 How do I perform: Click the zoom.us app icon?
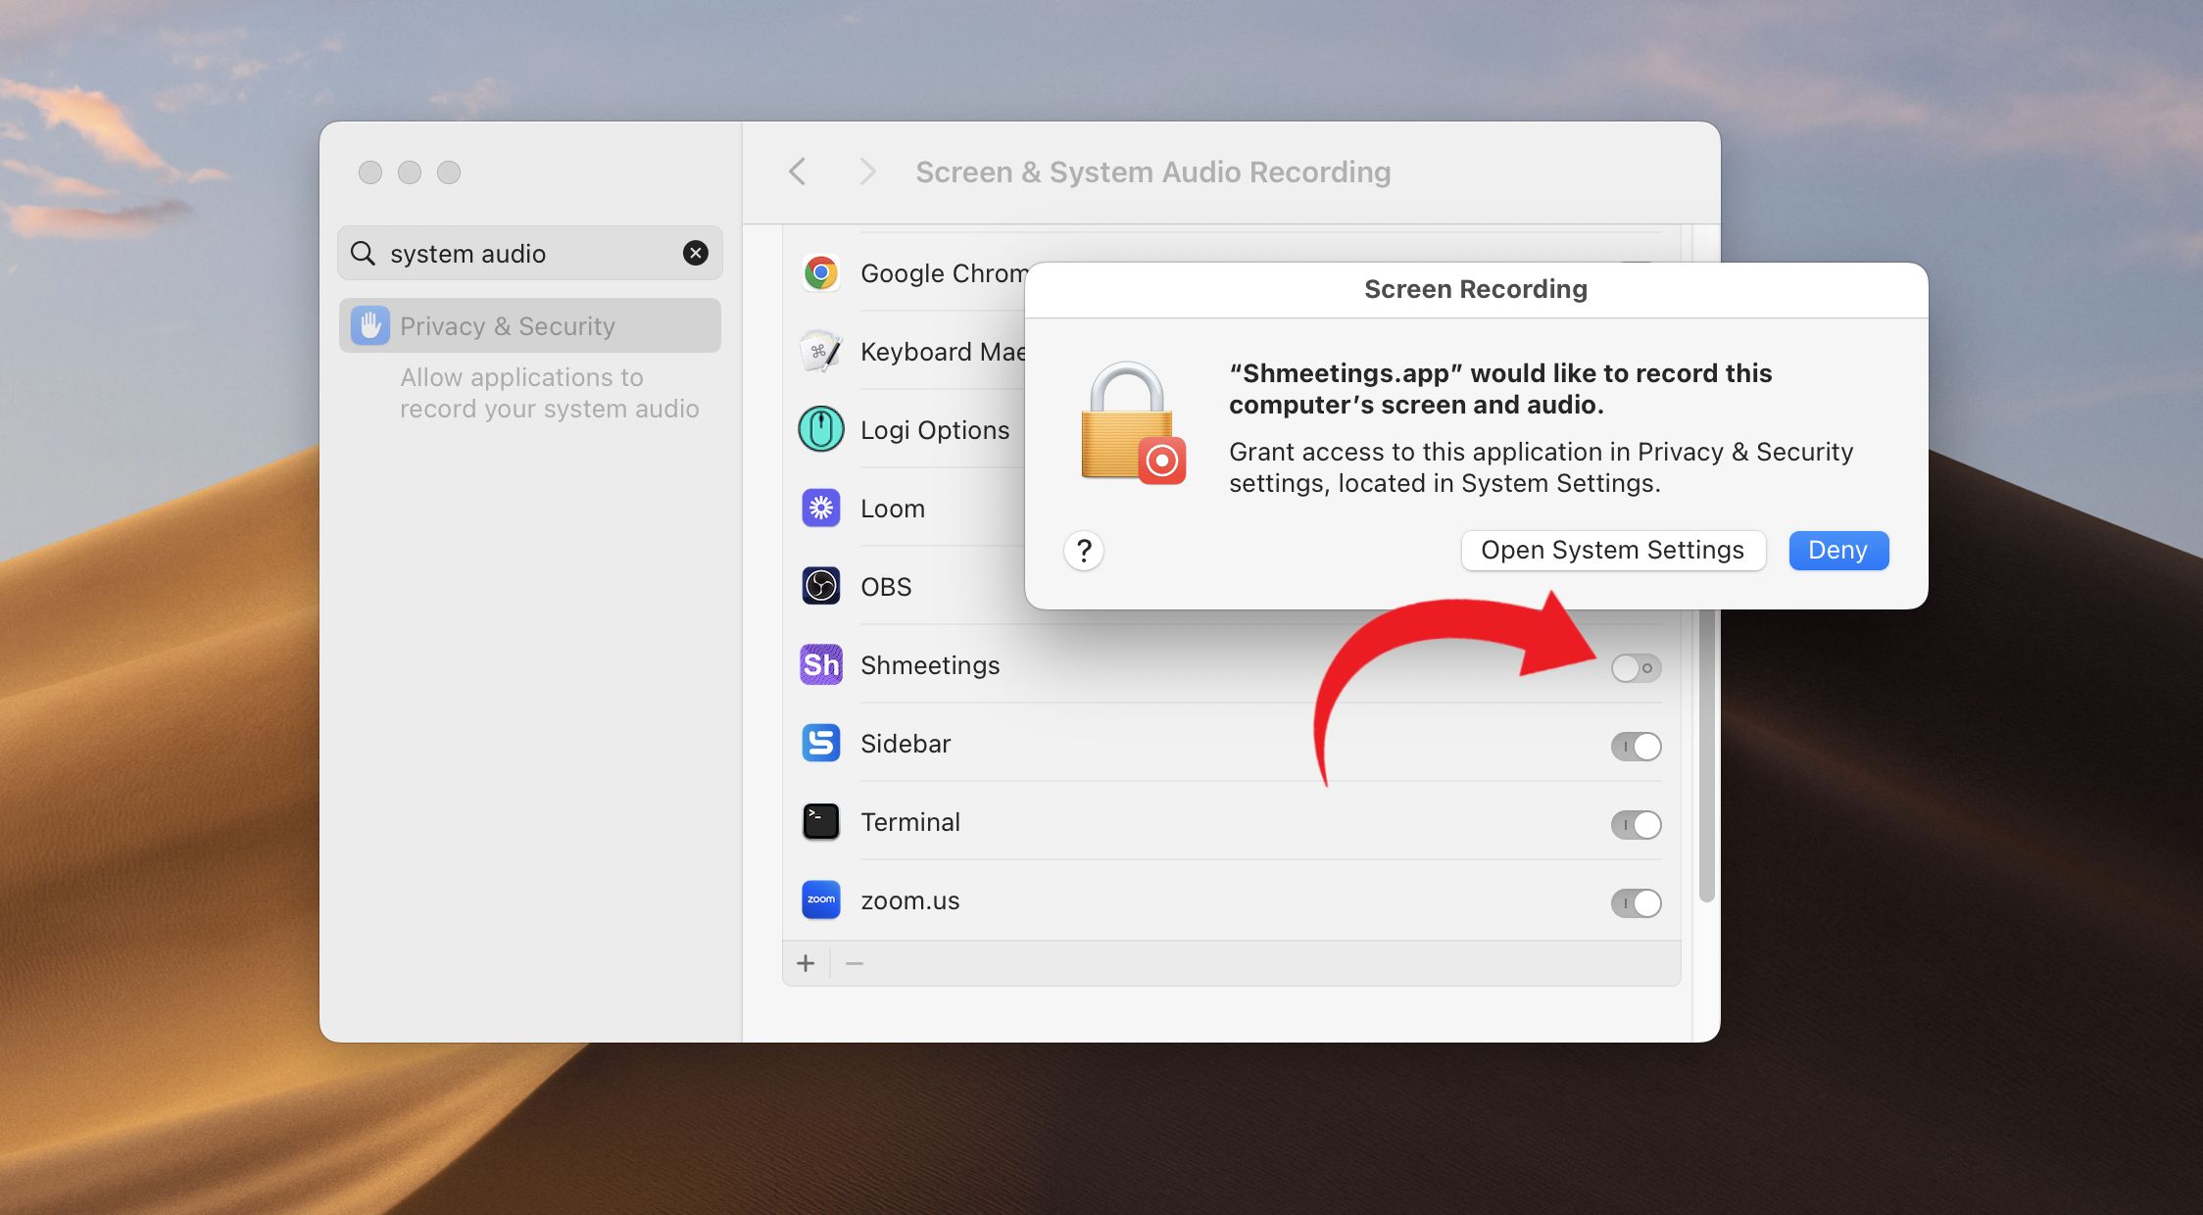[820, 899]
